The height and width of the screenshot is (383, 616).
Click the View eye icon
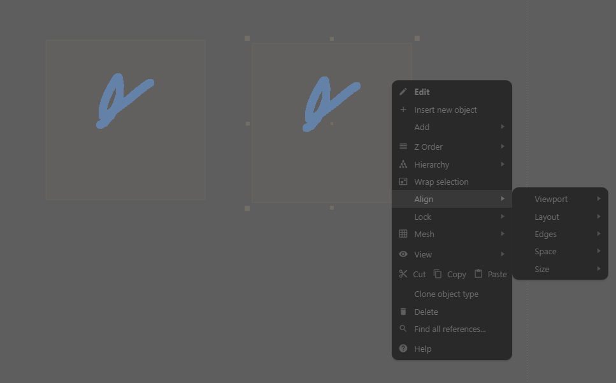click(403, 254)
